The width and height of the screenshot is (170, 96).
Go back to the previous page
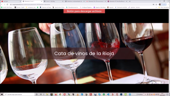click(2, 5)
